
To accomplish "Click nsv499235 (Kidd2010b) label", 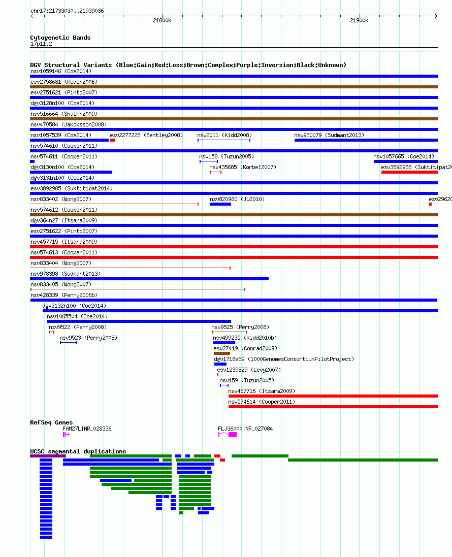I will (x=245, y=338).
